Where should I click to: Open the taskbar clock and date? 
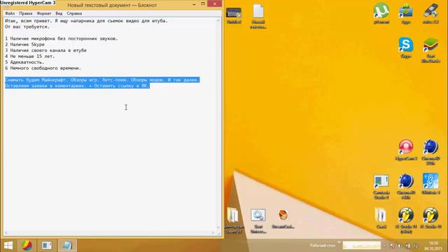[x=433, y=246]
